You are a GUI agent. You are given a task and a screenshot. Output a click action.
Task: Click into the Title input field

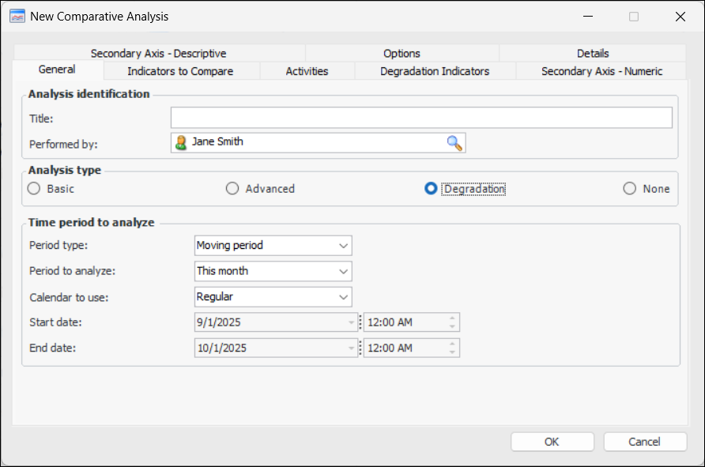pyautogui.click(x=421, y=119)
